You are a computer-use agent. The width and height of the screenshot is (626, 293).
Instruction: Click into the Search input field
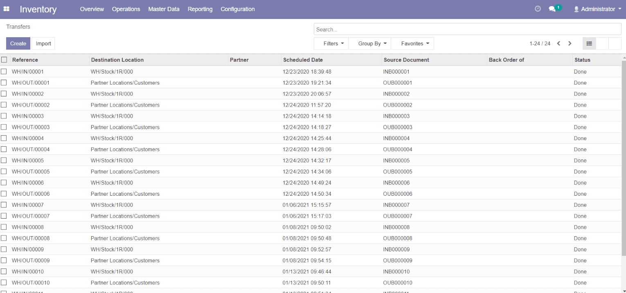pyautogui.click(x=466, y=29)
